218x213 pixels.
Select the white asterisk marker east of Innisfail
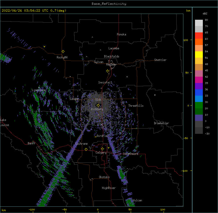click(x=127, y=77)
